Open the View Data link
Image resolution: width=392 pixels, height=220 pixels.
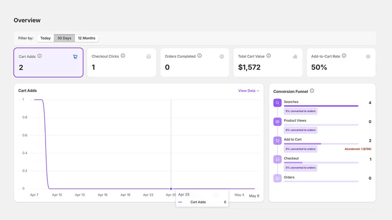pos(249,91)
